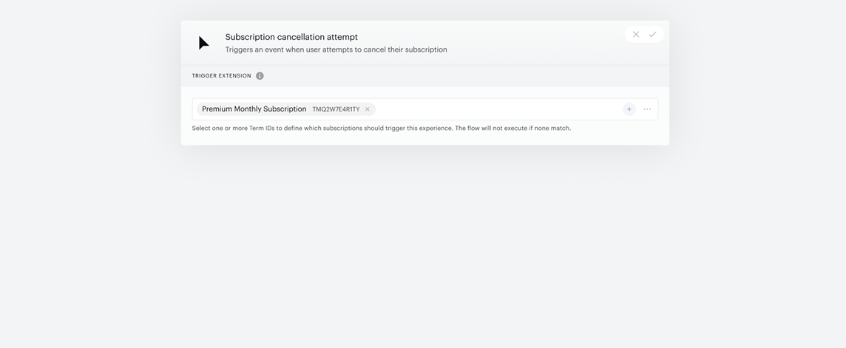The height and width of the screenshot is (348, 846).
Task: Click helper sentence starting Select one or more
Action: (322, 129)
